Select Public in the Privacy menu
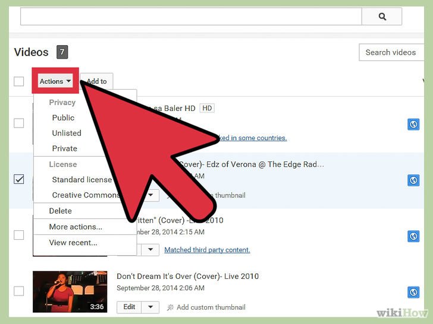433x324 pixels. [x=63, y=117]
